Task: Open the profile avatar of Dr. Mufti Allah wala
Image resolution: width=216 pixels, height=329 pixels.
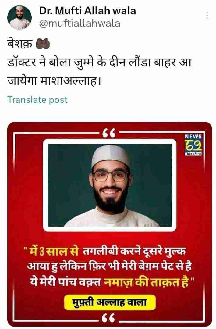Action: 19,18
